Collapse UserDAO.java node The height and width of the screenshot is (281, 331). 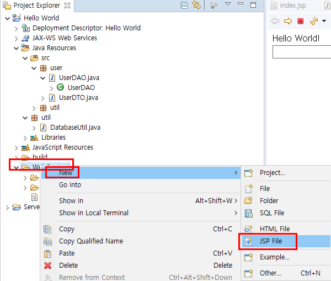pos(43,78)
